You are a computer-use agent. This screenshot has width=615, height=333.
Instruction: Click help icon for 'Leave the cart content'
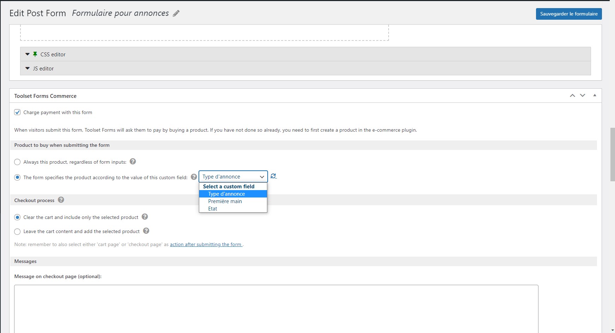coord(146,231)
